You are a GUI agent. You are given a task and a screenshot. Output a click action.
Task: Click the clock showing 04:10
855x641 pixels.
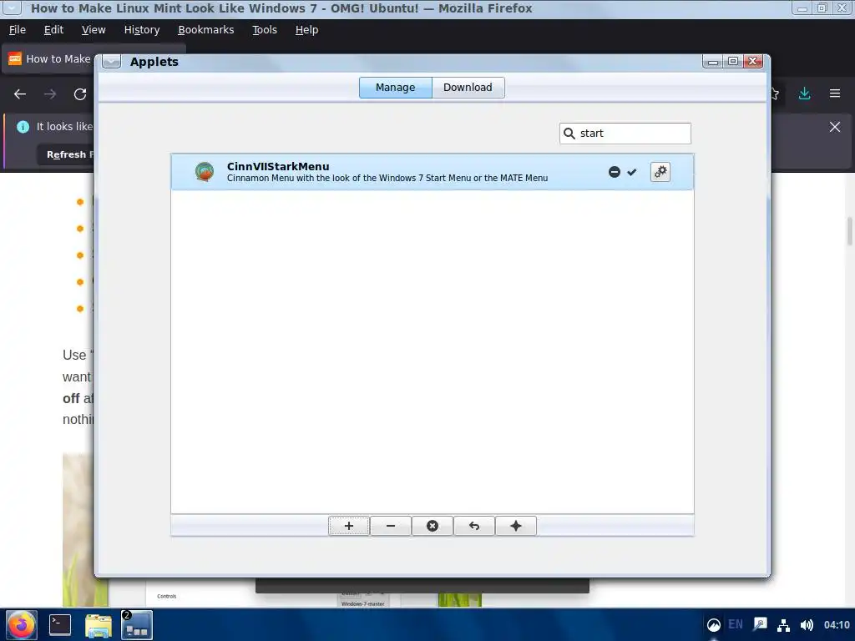(837, 625)
